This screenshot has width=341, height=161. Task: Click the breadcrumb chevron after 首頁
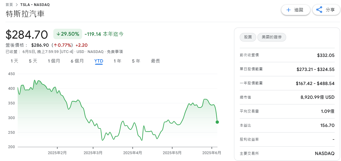[17, 4]
